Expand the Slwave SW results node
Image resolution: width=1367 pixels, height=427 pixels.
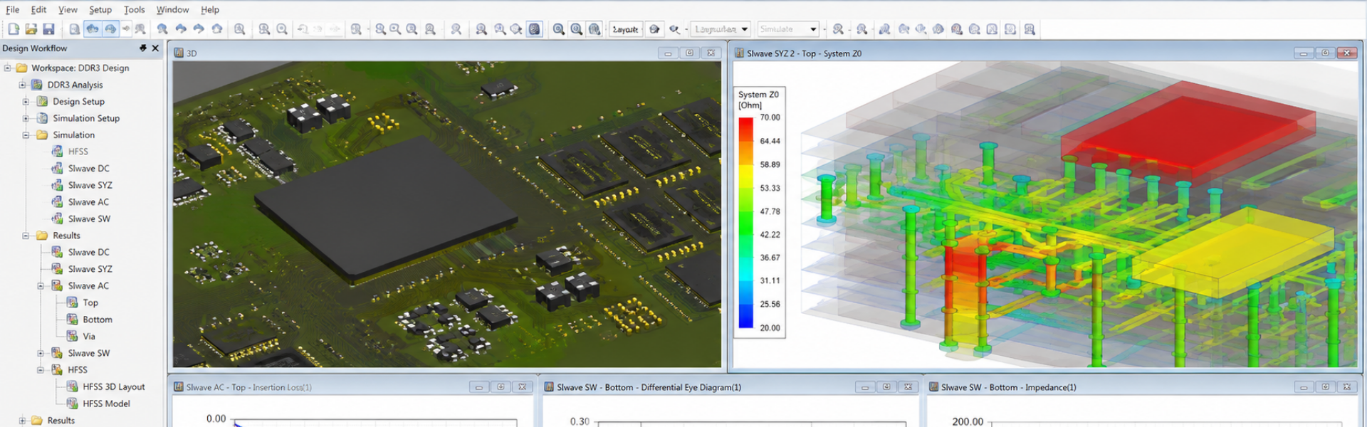coord(41,353)
